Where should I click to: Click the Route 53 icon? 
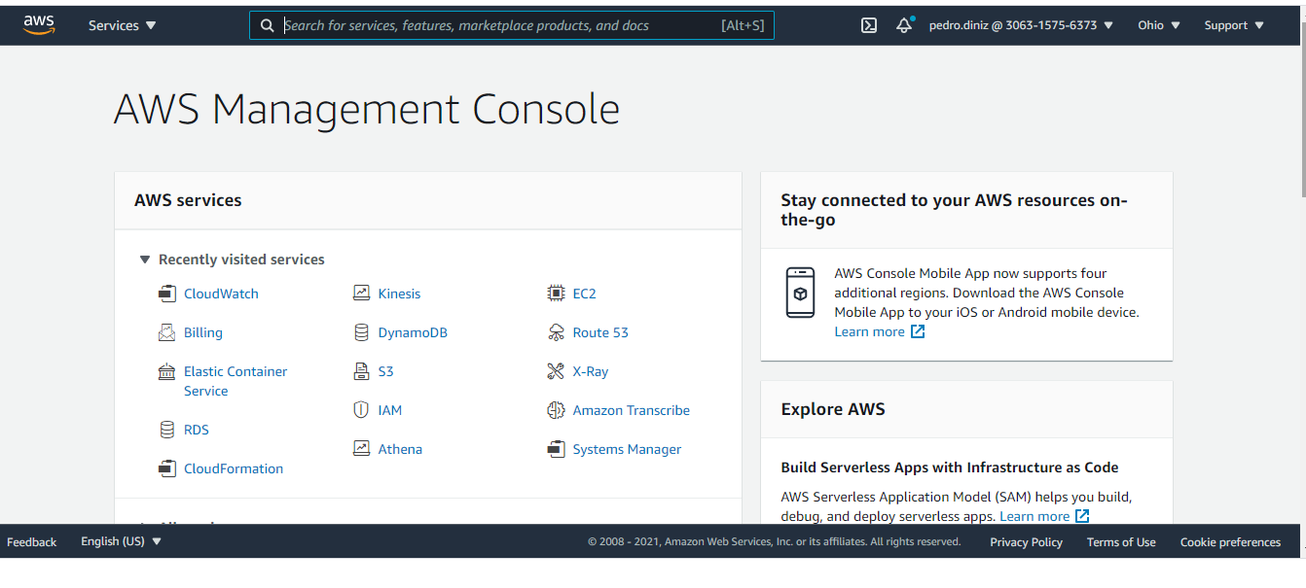point(556,332)
